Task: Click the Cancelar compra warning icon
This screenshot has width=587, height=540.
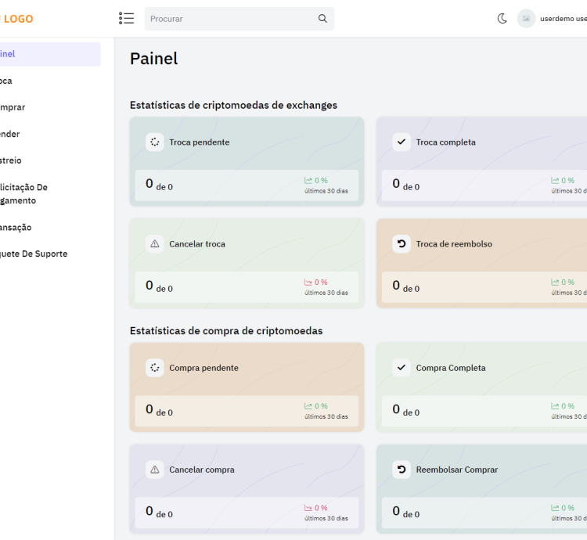Action: 155,470
